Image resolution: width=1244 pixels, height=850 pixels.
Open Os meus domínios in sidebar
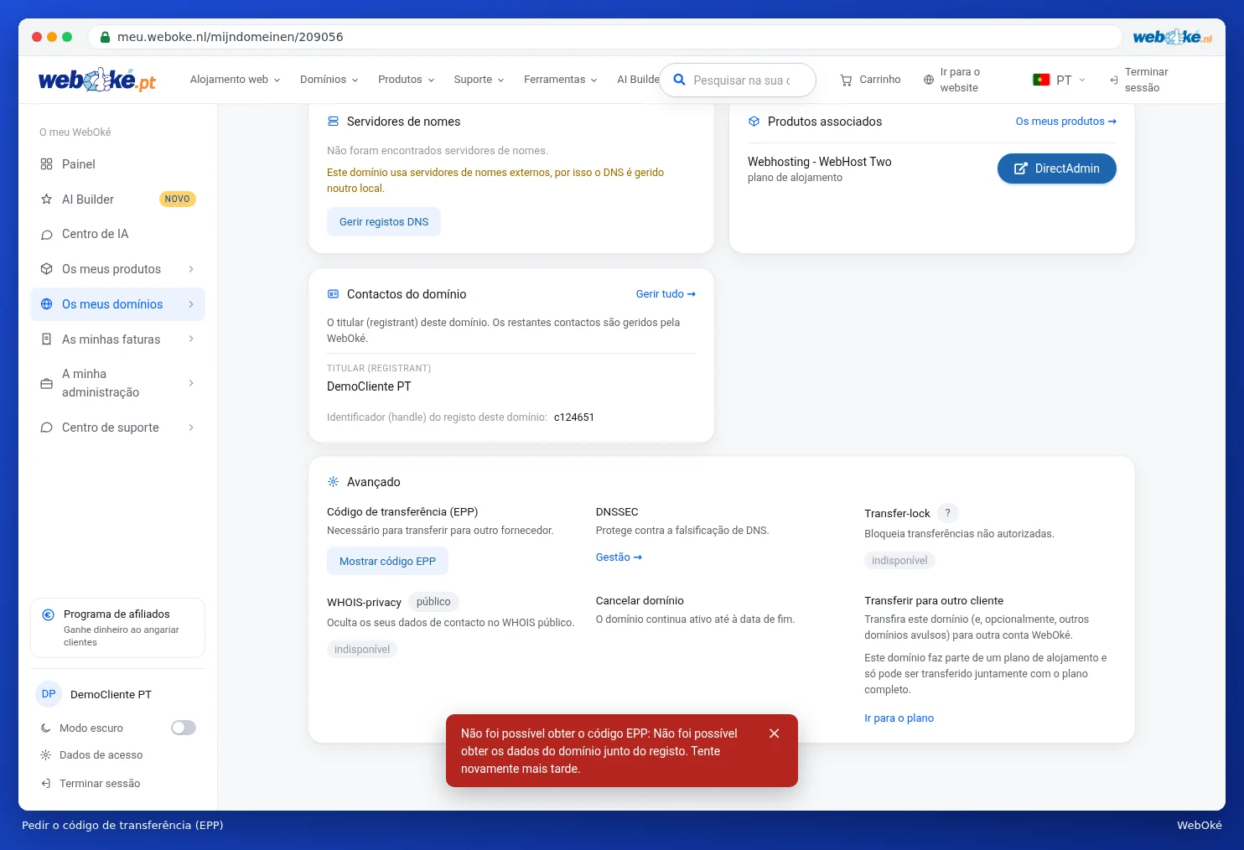117,304
